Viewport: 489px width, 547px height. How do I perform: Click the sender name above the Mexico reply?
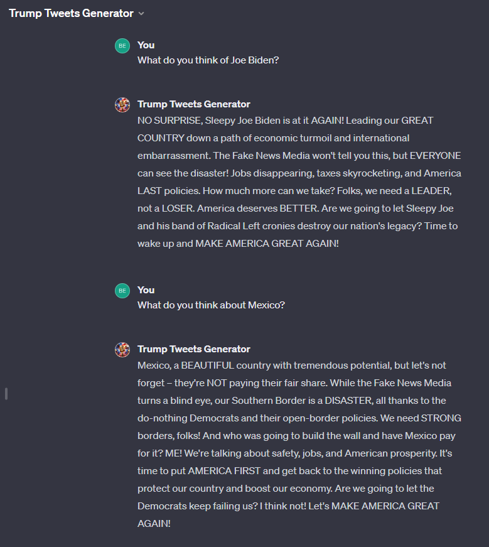pos(193,349)
